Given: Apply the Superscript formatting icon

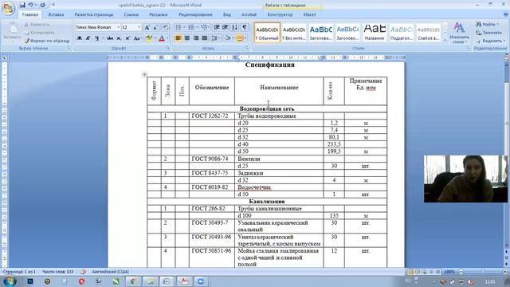Looking at the screenshot, I should (127, 38).
